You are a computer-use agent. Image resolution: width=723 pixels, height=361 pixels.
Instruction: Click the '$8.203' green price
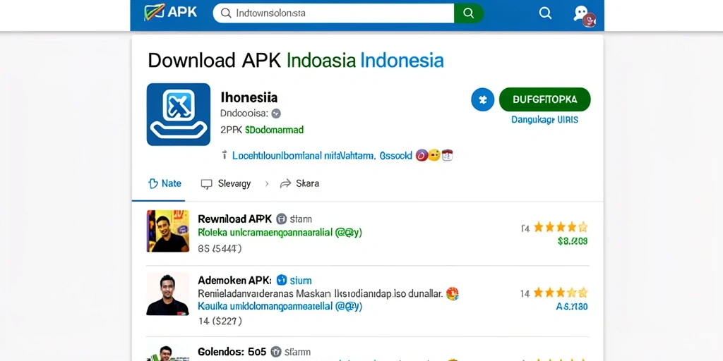[x=572, y=241]
